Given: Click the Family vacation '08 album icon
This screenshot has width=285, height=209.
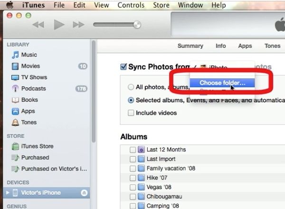Looking at the screenshot, I should click(141, 168).
